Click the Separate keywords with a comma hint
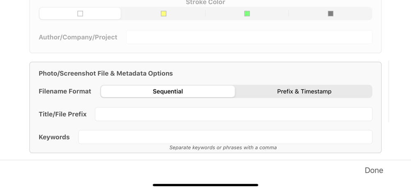 coord(223,148)
